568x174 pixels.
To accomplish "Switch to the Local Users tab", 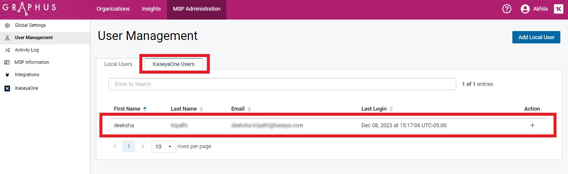I will [x=118, y=64].
